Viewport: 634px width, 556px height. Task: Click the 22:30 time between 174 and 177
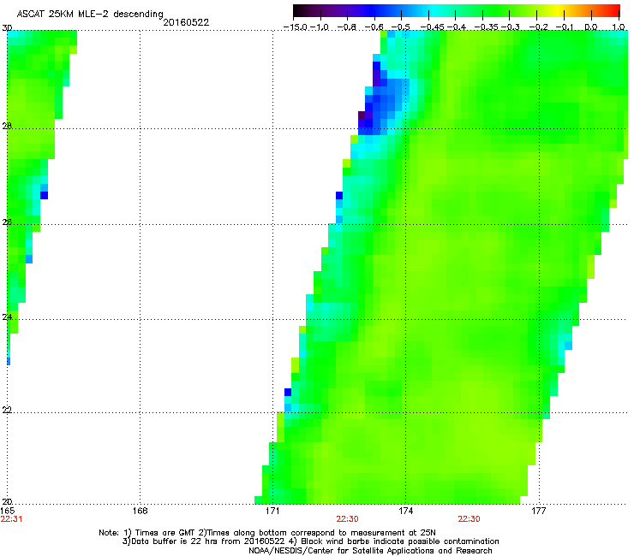pyautogui.click(x=469, y=519)
